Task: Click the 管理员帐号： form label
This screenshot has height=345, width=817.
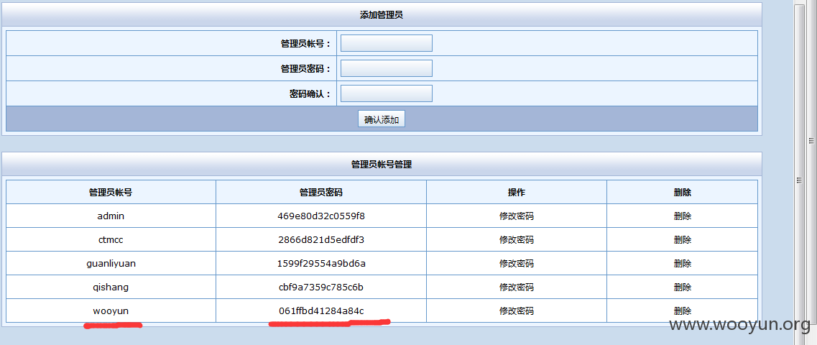Action: tap(306, 44)
